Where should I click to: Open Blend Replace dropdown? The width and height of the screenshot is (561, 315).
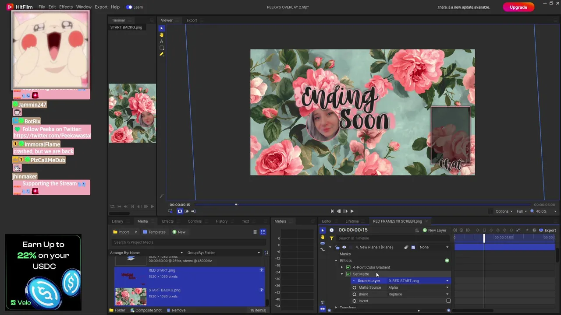coord(419,294)
